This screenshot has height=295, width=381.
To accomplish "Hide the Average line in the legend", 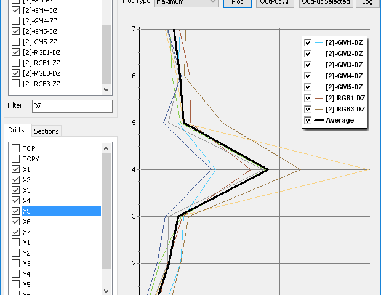I will point(308,120).
